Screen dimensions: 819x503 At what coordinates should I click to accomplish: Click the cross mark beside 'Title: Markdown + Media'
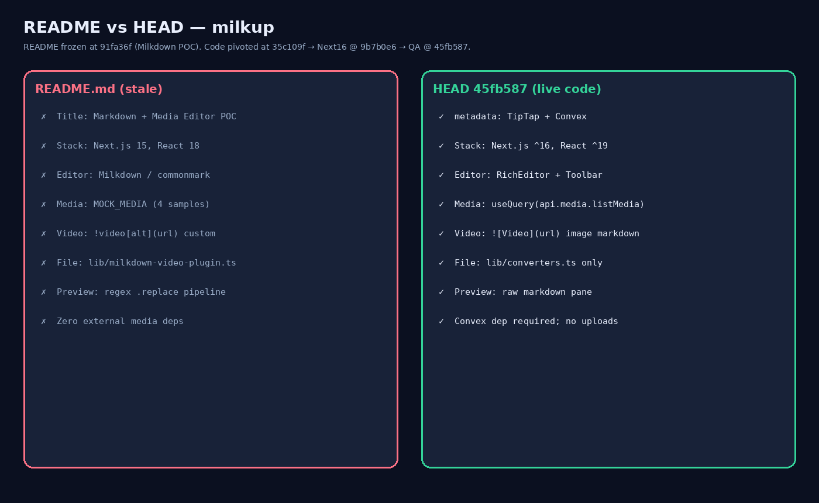pyautogui.click(x=43, y=116)
